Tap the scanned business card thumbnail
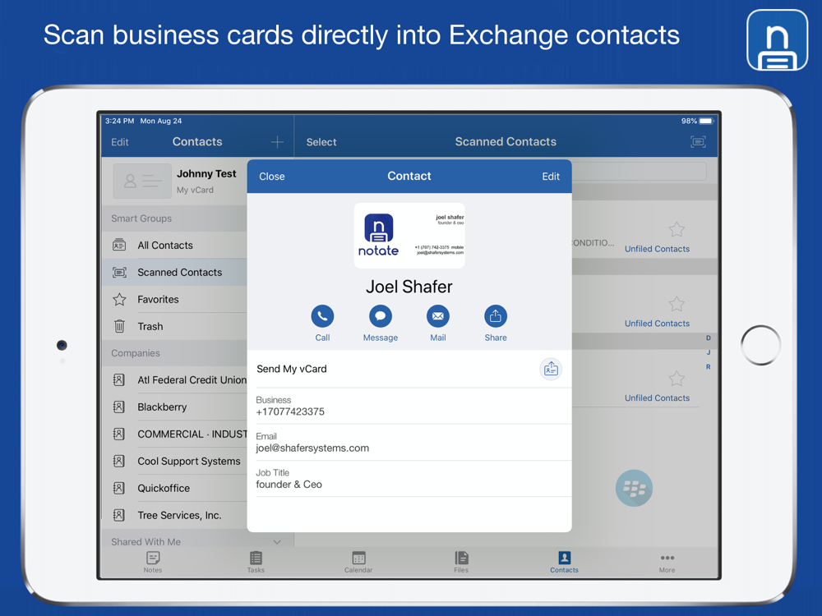This screenshot has height=616, width=822. [409, 235]
